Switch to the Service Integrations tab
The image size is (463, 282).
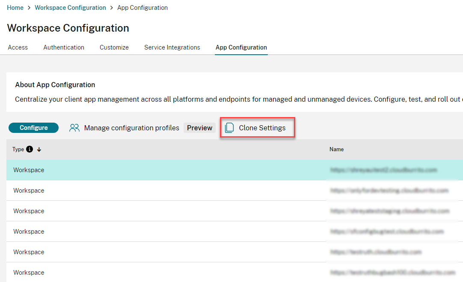[x=172, y=47]
